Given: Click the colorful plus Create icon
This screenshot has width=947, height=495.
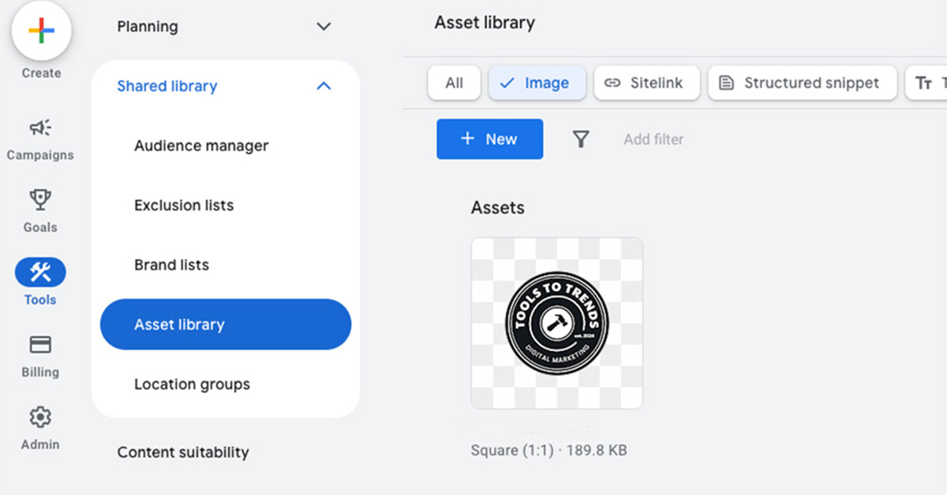Looking at the screenshot, I should (x=41, y=32).
